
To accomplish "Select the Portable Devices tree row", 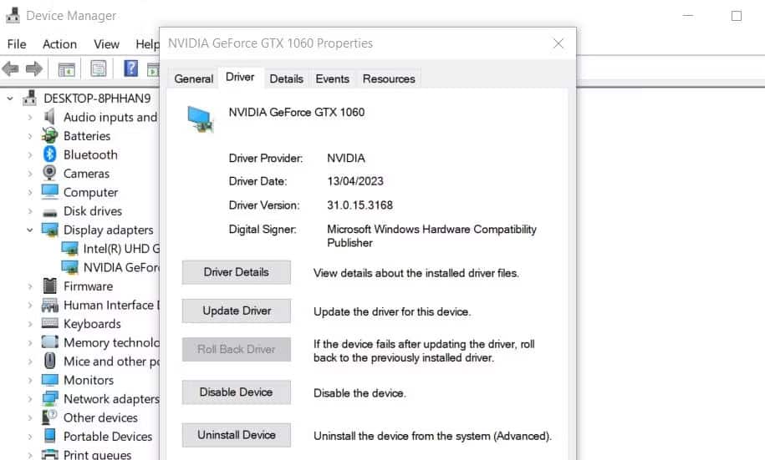I will [98, 436].
